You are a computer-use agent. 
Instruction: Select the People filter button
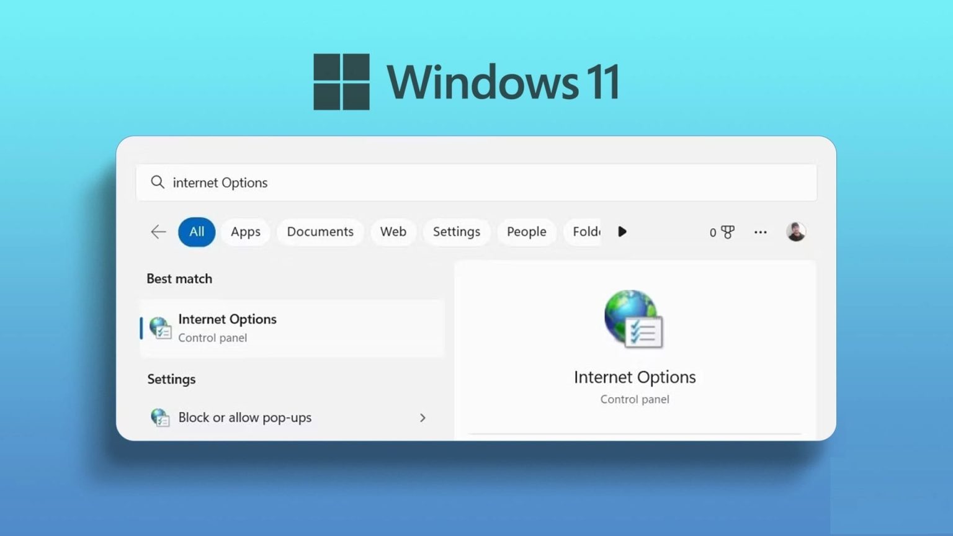(526, 231)
